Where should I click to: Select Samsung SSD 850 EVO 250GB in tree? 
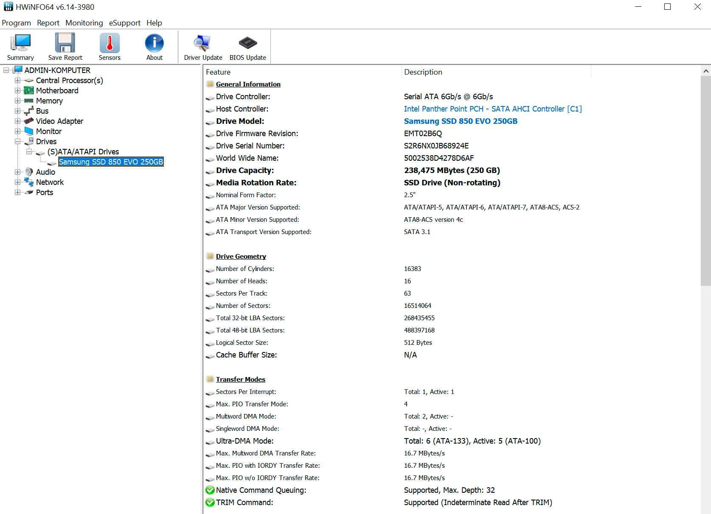point(111,162)
